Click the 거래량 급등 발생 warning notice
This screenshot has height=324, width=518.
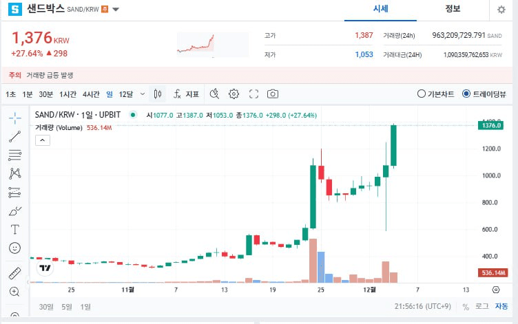click(50, 75)
